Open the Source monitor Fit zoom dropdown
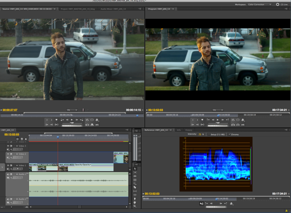Image resolution: width=291 pixels, height=213 pixels. click(72, 110)
